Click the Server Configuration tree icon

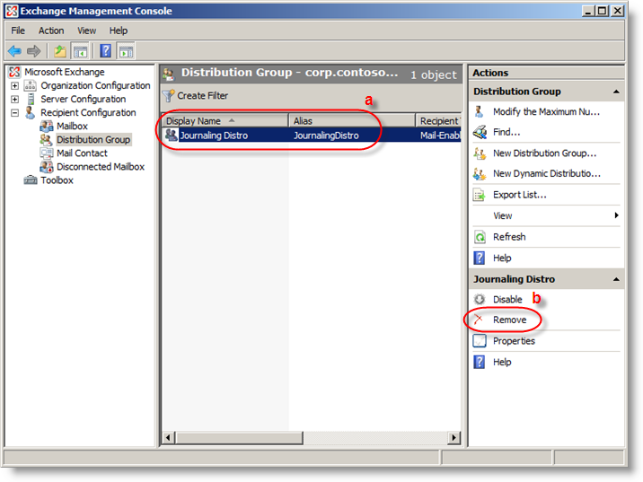[31, 100]
